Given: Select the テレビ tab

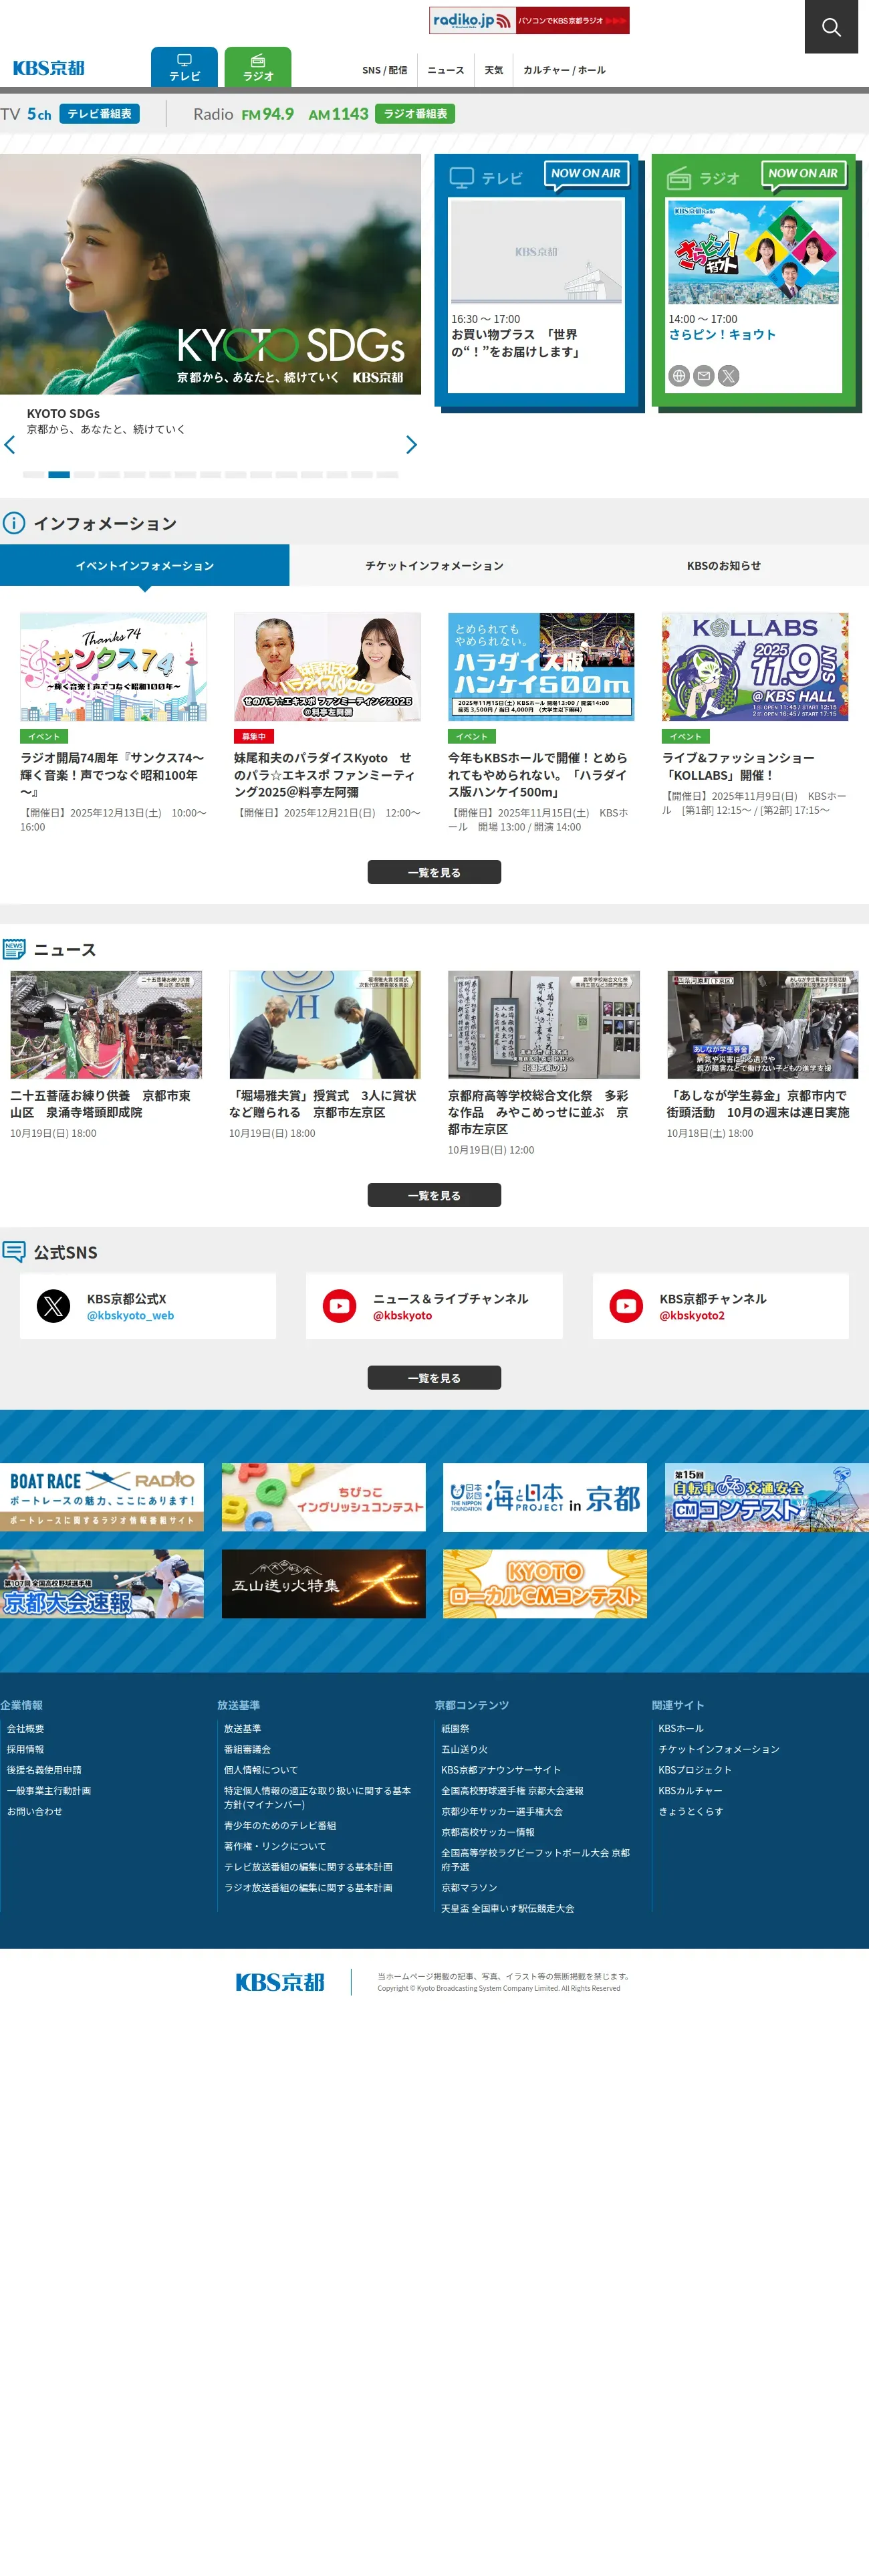Looking at the screenshot, I should pos(184,67).
